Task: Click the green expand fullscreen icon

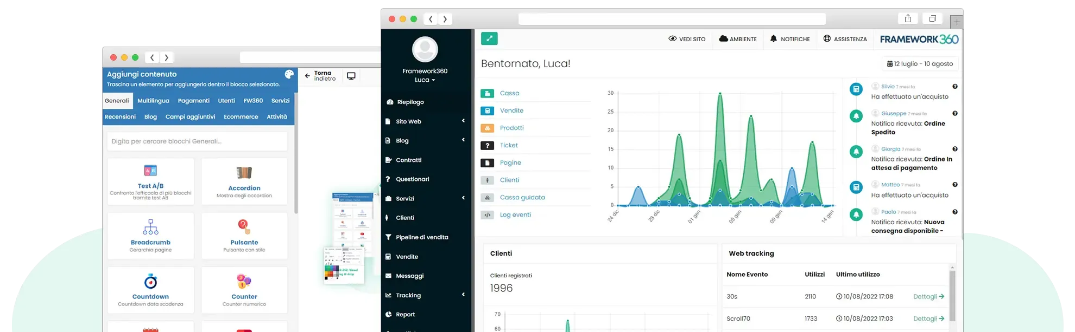Action: point(489,38)
